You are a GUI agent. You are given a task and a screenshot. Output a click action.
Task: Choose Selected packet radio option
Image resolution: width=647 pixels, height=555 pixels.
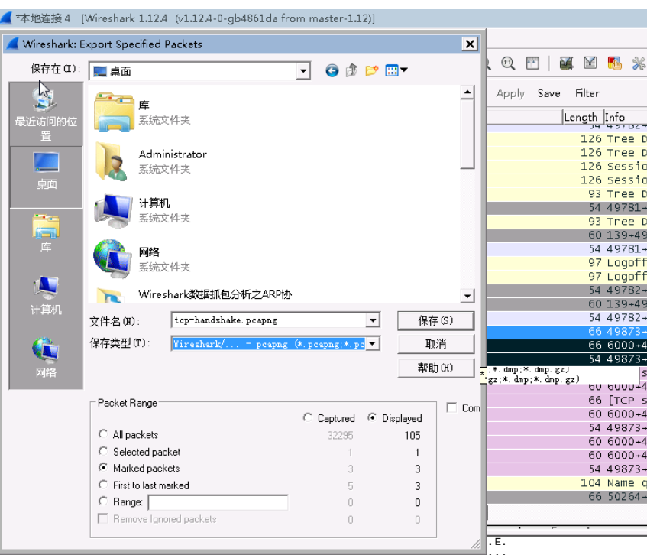tap(103, 451)
